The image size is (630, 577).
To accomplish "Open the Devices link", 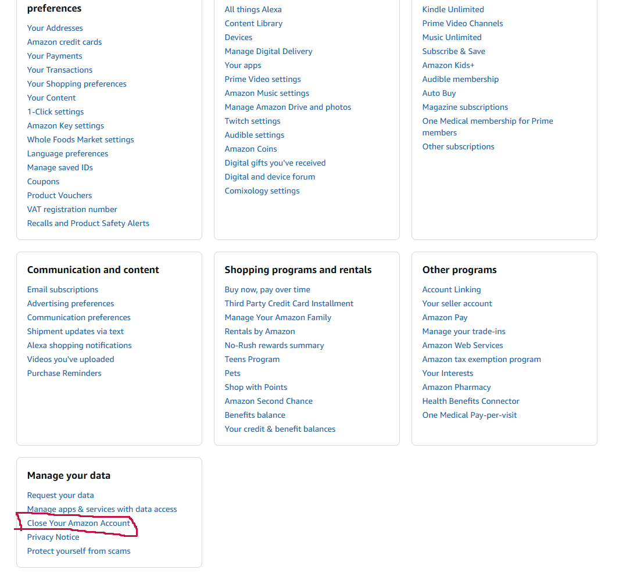I will [239, 37].
